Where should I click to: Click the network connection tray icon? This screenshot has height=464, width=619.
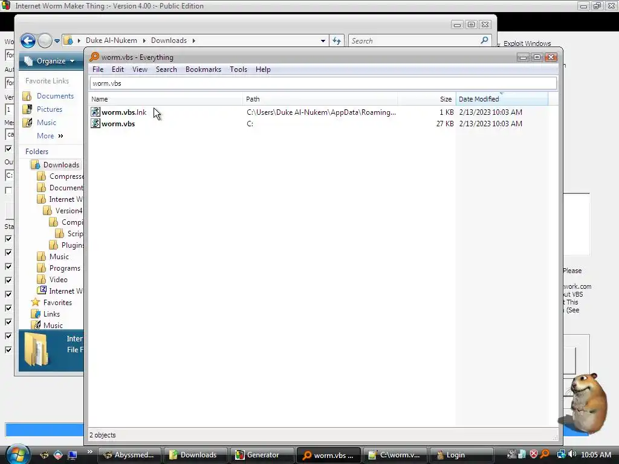coord(561,454)
